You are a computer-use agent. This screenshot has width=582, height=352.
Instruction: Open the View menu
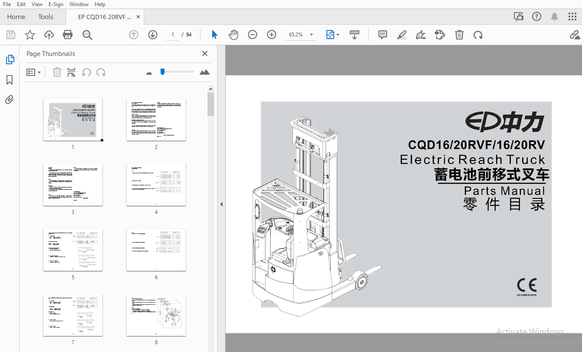pos(37,4)
